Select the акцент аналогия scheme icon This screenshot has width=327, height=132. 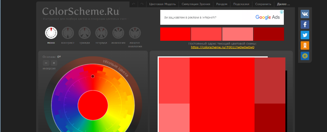(x=135, y=33)
